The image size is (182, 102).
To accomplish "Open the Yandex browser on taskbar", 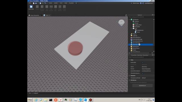I will (x=61, y=100).
